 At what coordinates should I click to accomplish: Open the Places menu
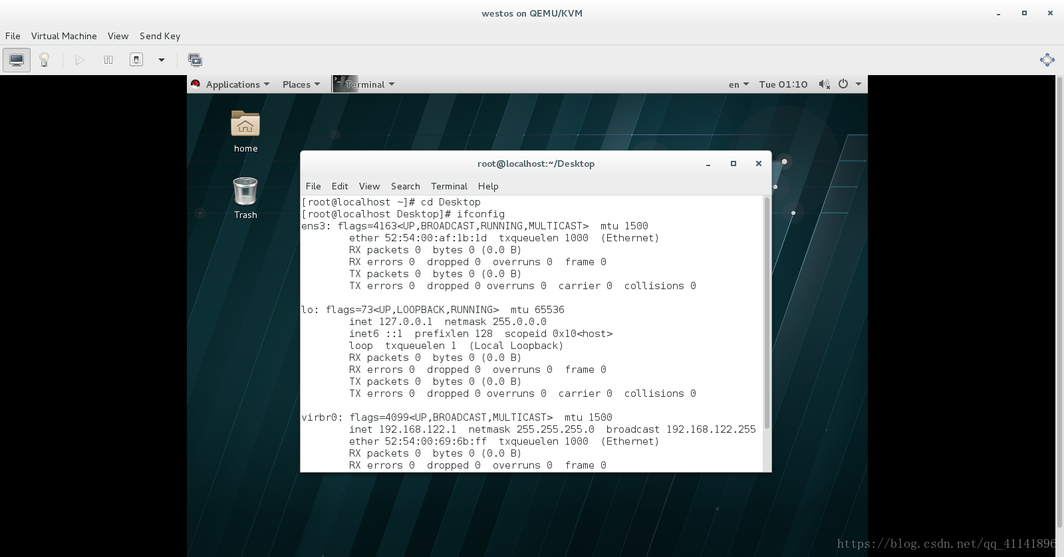coord(301,84)
